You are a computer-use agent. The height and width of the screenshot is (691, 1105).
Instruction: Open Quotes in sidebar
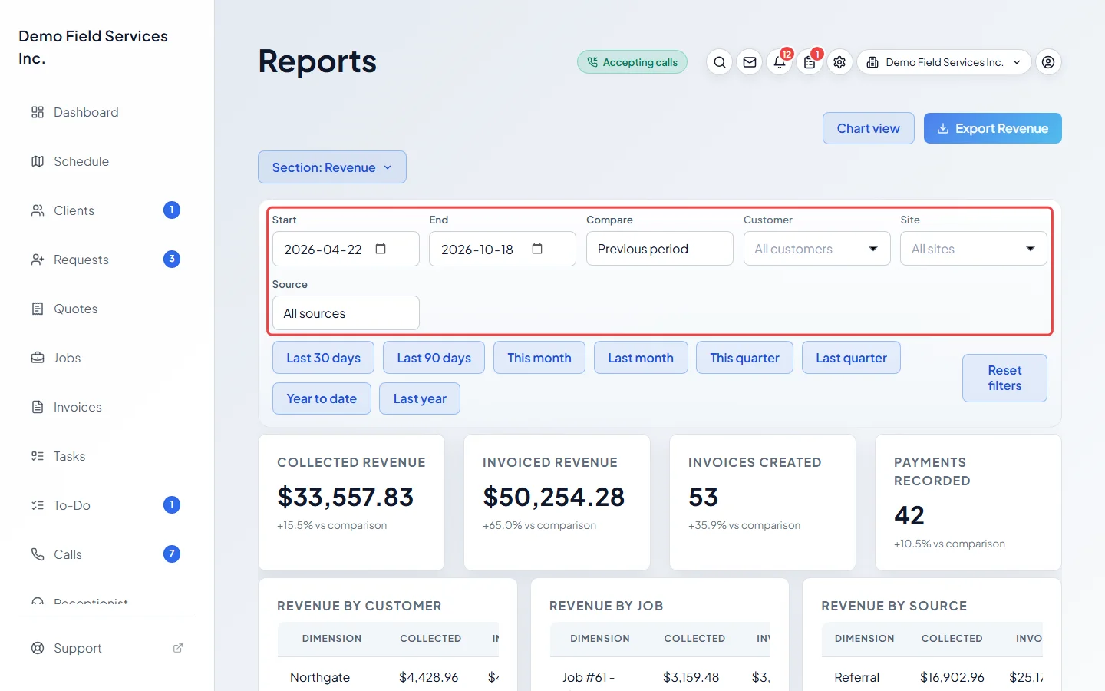click(x=107, y=309)
